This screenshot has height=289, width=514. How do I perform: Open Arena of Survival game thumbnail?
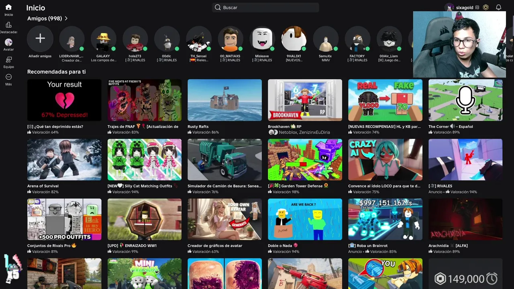pyautogui.click(x=64, y=159)
